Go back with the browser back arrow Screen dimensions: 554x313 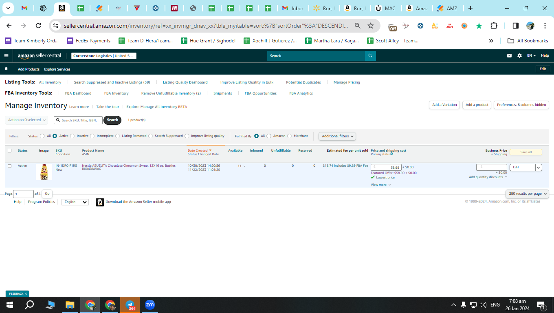click(x=9, y=26)
